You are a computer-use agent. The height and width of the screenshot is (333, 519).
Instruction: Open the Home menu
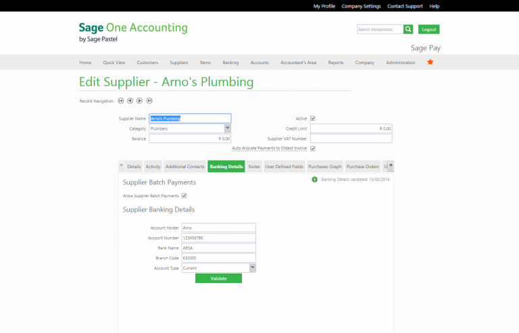click(x=85, y=63)
